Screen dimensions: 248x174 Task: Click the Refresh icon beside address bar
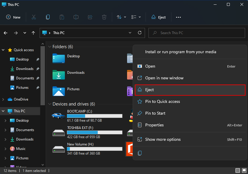pyautogui.click(x=140, y=33)
